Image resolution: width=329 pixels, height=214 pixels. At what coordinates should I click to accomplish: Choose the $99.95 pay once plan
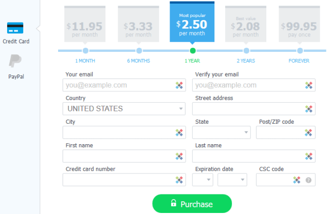pyautogui.click(x=300, y=27)
